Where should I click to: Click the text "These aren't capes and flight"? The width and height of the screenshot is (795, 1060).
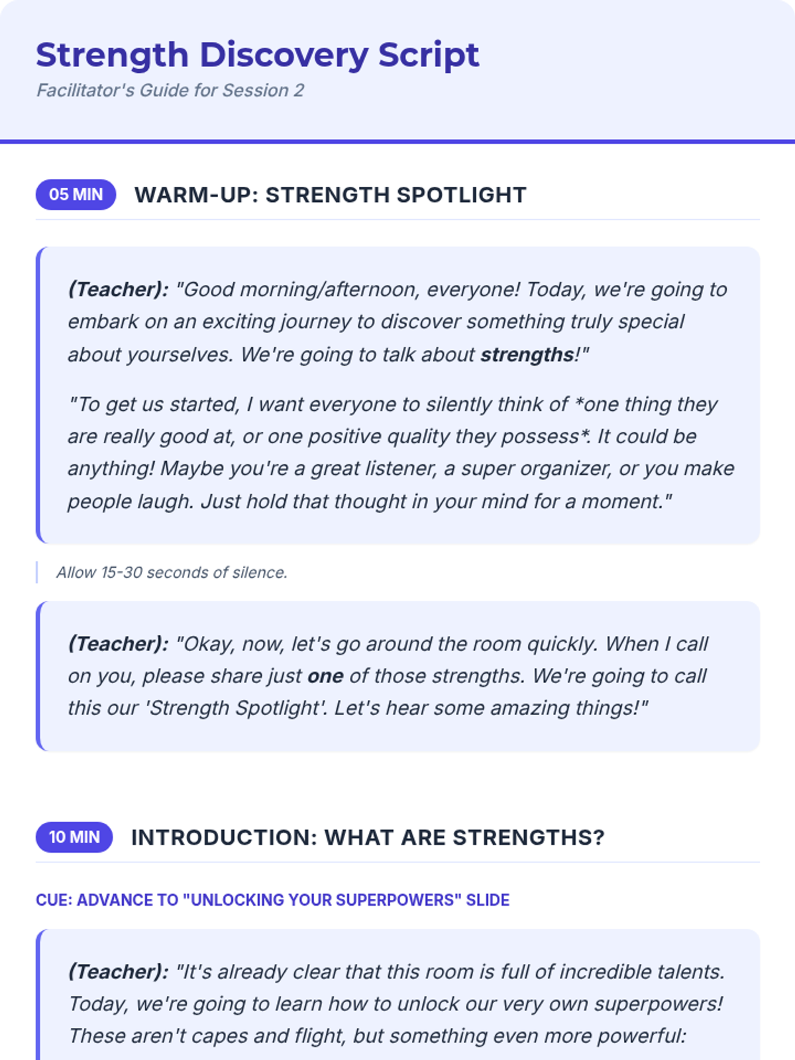tap(207, 1036)
